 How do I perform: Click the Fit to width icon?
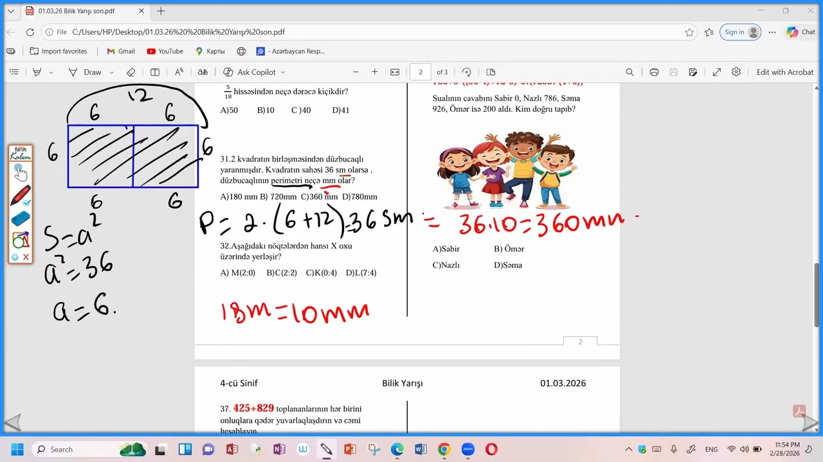[x=395, y=72]
